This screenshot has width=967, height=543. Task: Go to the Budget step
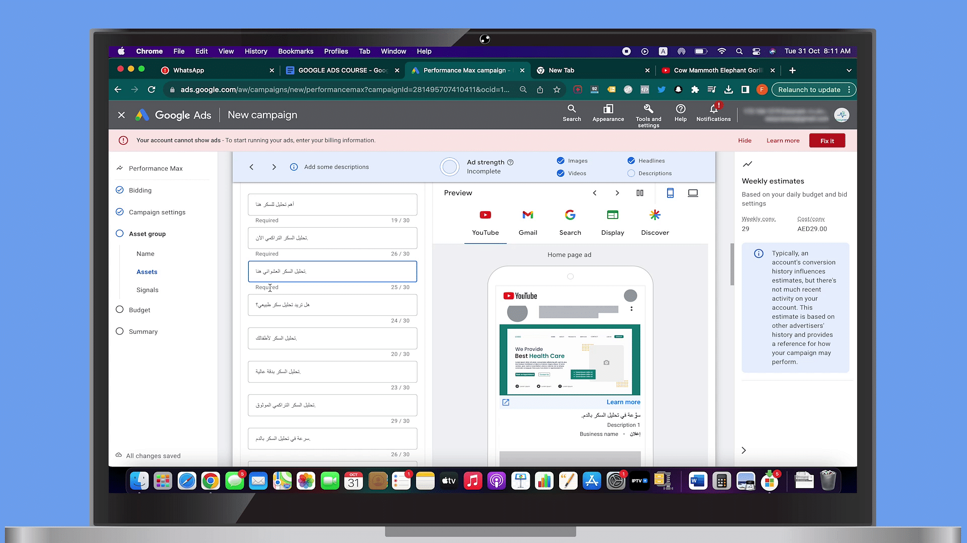[133, 310]
